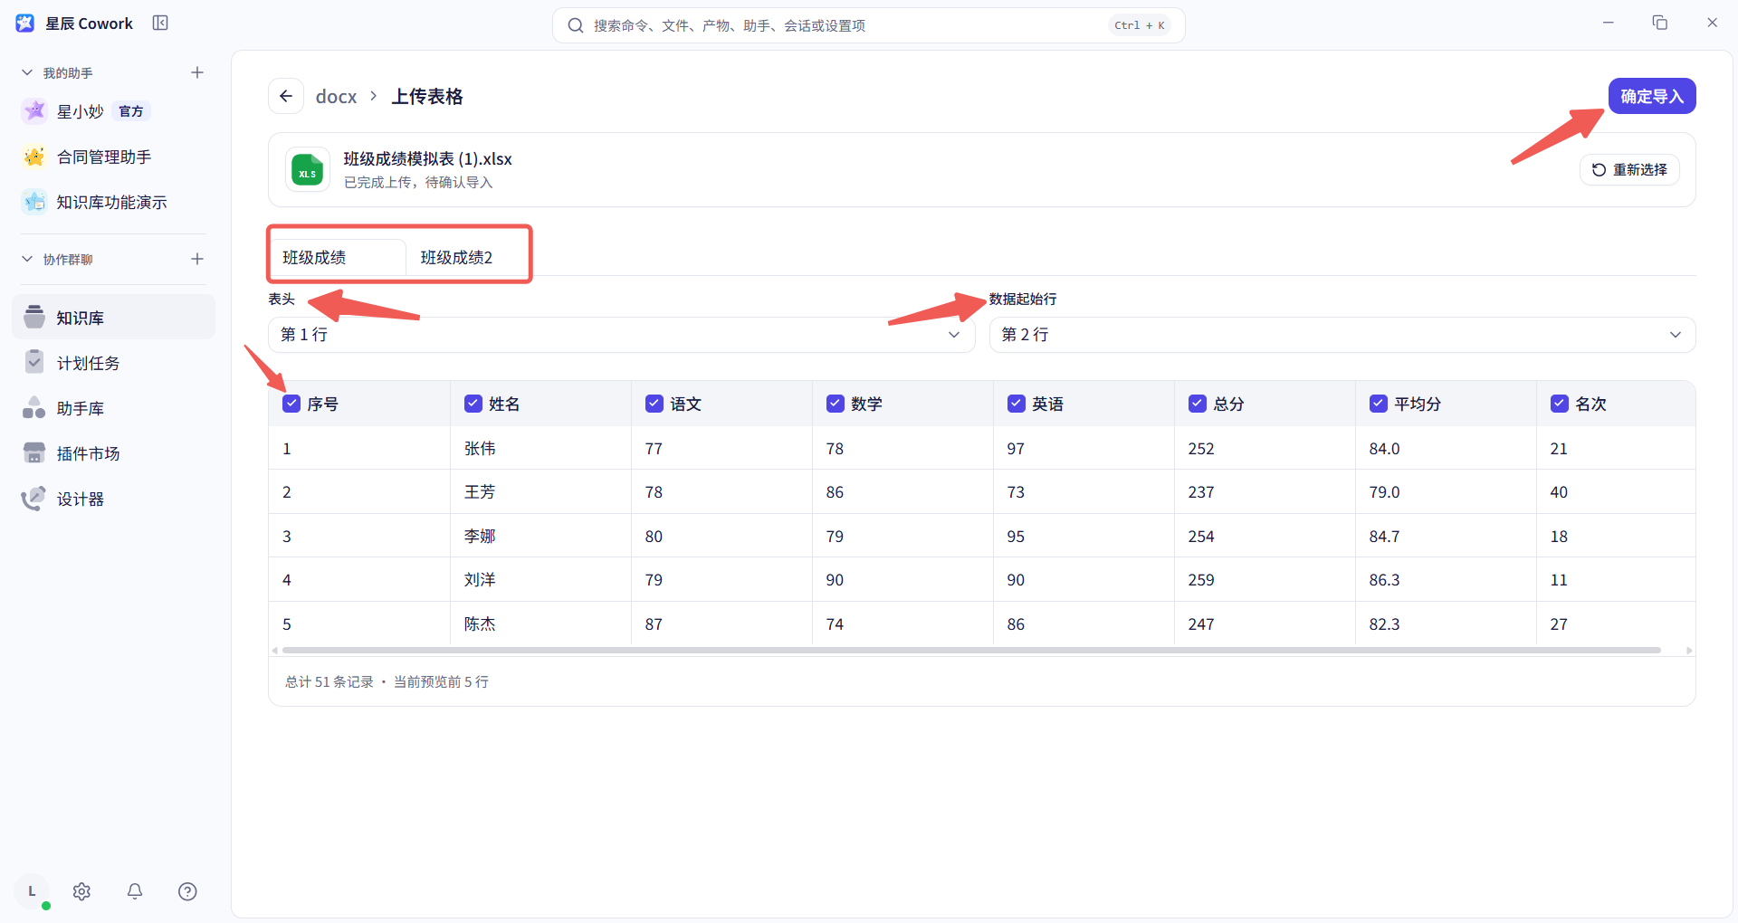Open 插件市场 in the sidebar
Image resolution: width=1738 pixels, height=923 pixels.
coord(114,452)
